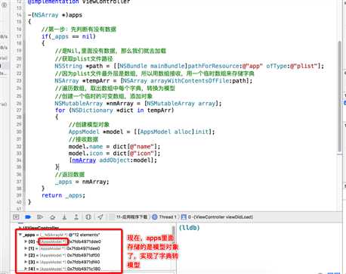This screenshot has width=346, height=274.
Task: Choose Thread 1 in the debug jump bar
Action: [165, 216]
